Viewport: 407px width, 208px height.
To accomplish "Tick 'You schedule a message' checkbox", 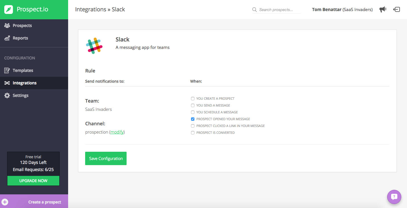I will 193,112.
